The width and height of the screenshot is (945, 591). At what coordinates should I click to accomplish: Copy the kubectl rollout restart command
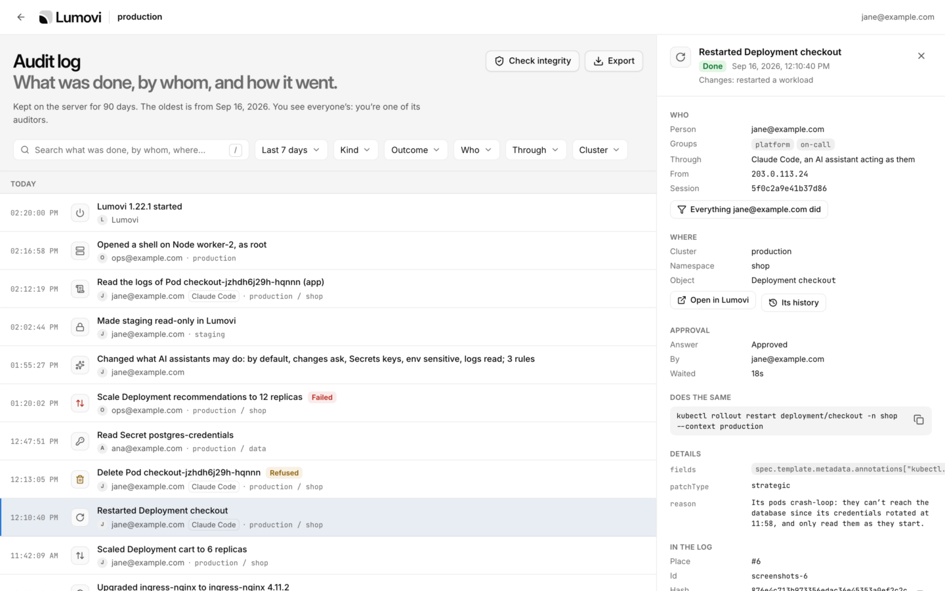click(919, 420)
